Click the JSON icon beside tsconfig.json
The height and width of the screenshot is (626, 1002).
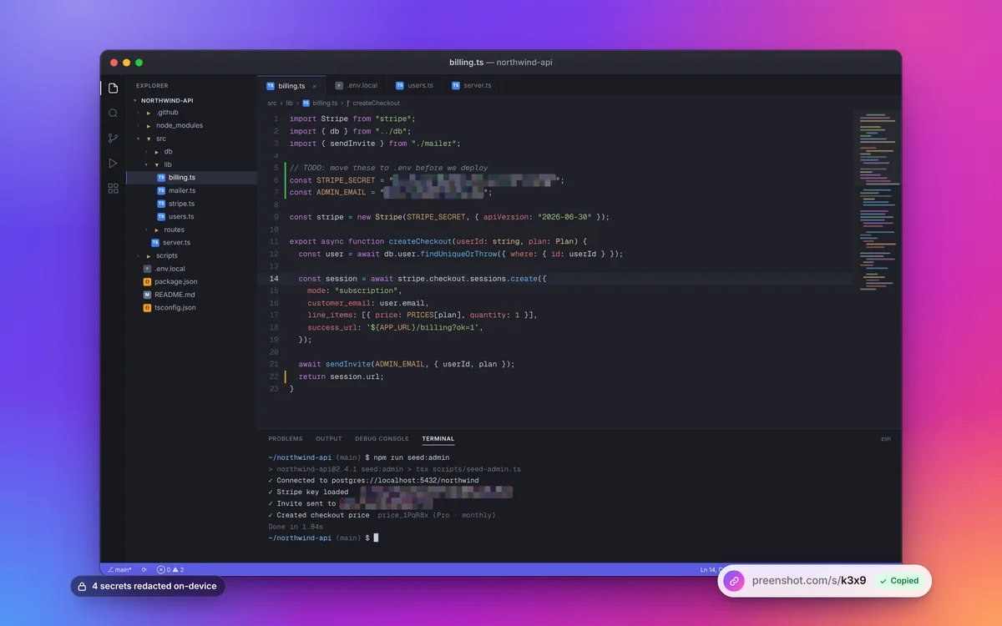click(x=147, y=308)
